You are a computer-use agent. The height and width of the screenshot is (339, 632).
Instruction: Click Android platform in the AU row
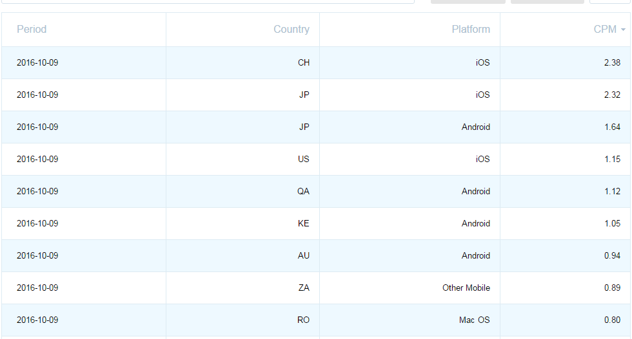(476, 256)
